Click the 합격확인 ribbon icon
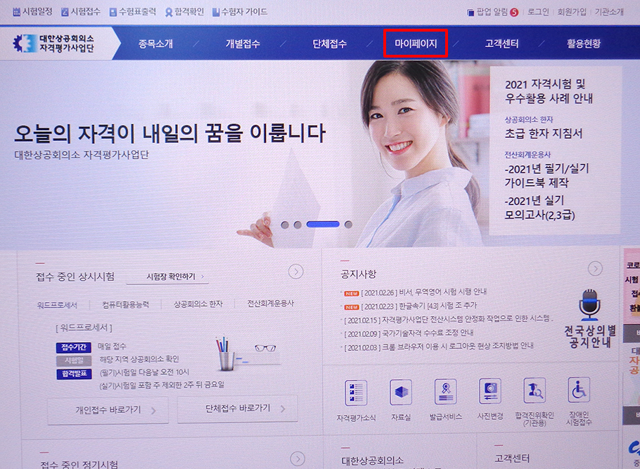The width and height of the screenshot is (640, 469). [169, 12]
